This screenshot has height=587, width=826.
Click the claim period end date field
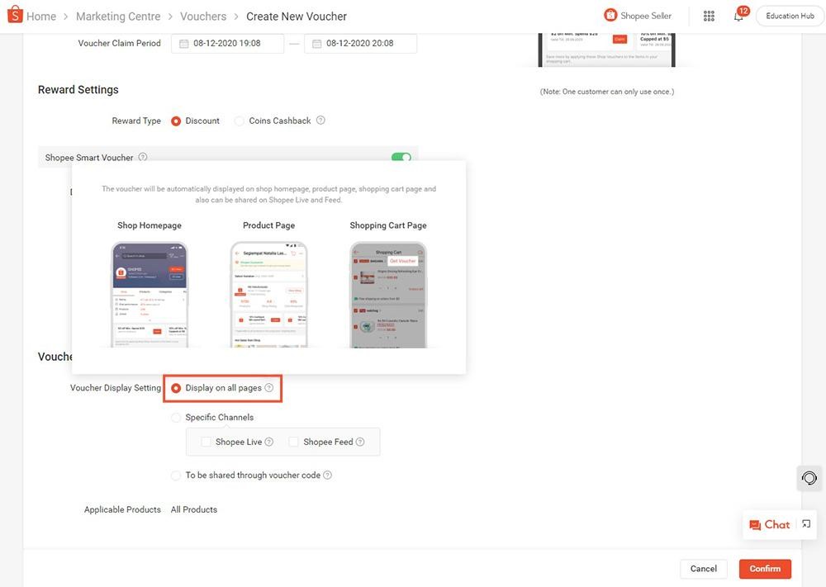[360, 44]
